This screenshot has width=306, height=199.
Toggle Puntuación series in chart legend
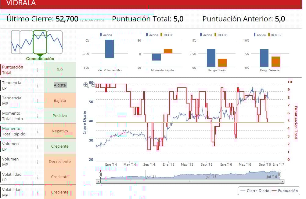[x=285, y=191]
